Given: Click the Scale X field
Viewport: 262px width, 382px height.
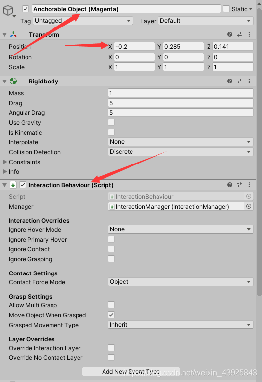Looking at the screenshot, I should pos(134,67).
